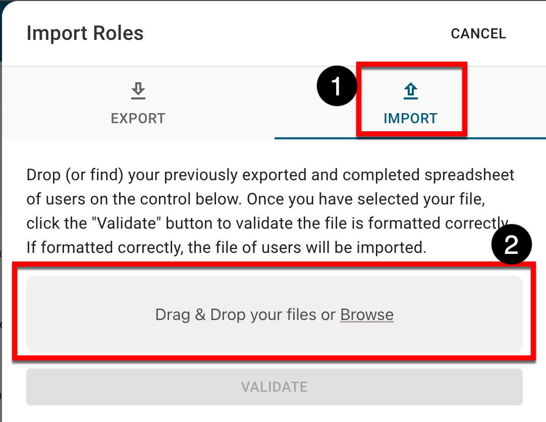Click the Import upload arrow icon
This screenshot has width=546, height=422.
click(x=411, y=91)
